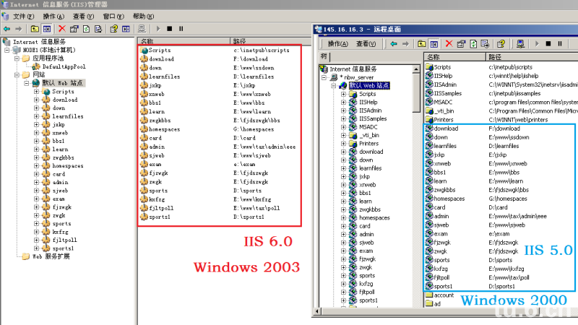Click Refresh icon in IIS 6.0 toolbar

(86, 29)
